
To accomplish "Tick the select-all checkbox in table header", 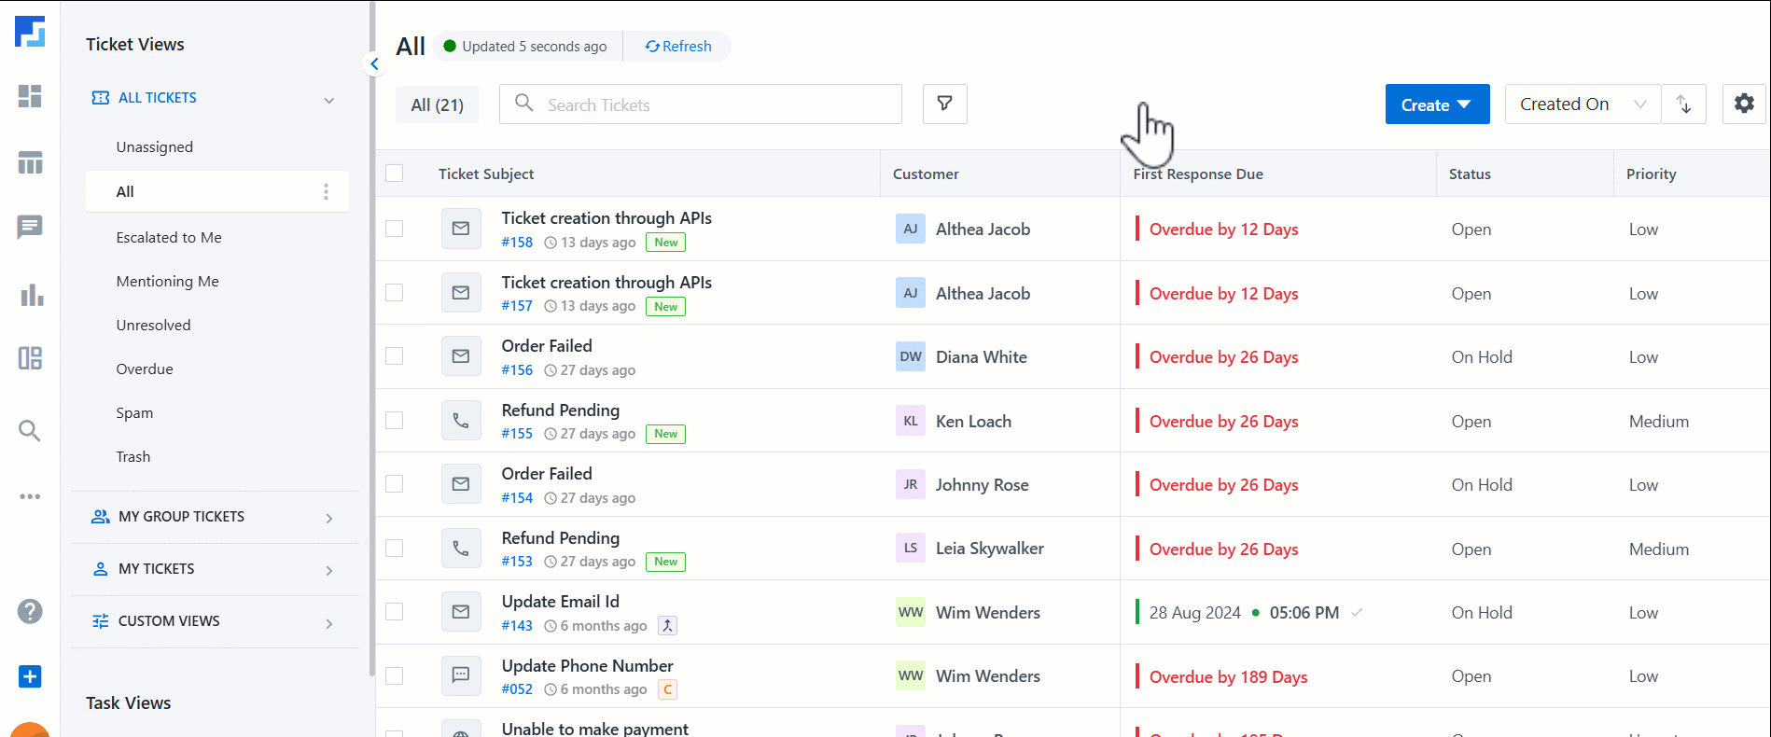I will (395, 173).
